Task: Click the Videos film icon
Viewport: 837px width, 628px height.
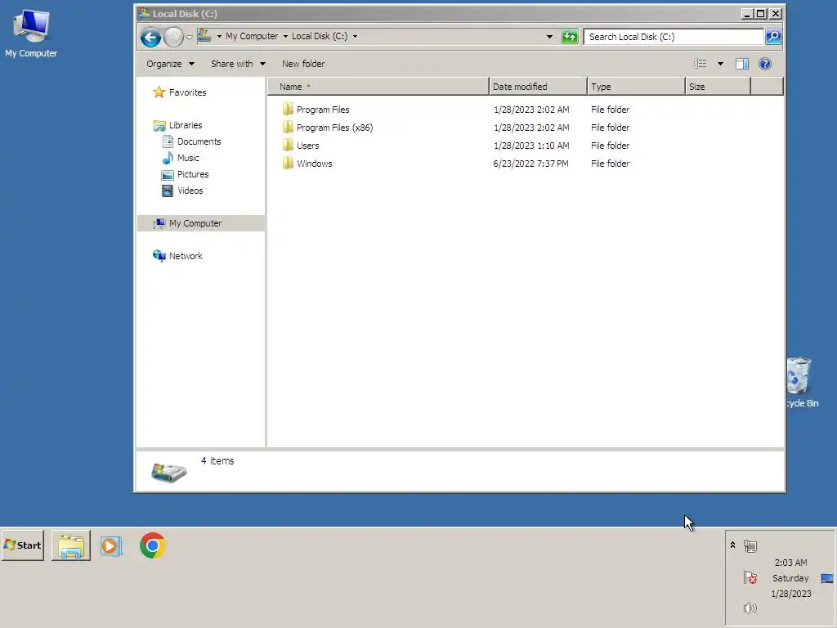Action: [x=168, y=191]
